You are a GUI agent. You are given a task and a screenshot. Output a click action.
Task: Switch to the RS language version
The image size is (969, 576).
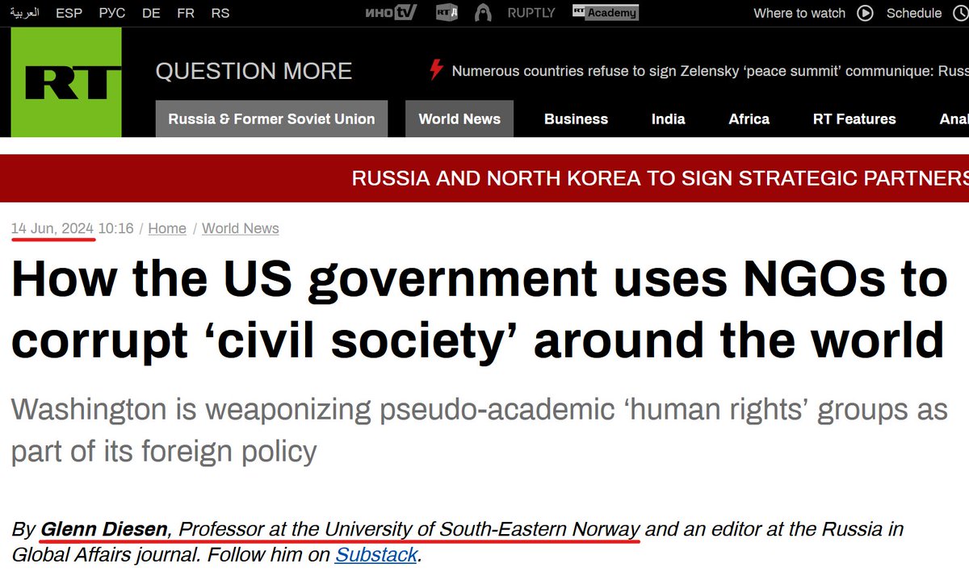click(x=220, y=13)
